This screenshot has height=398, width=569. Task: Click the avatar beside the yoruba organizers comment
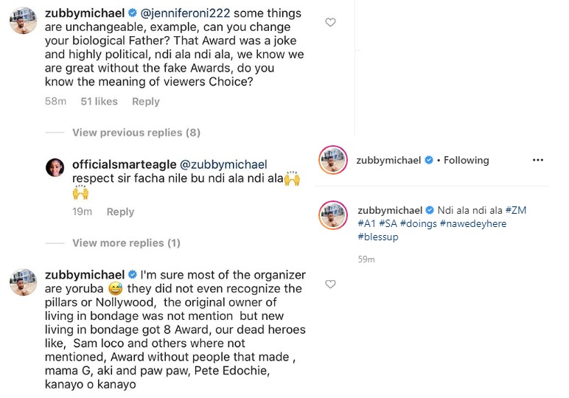coord(23,282)
